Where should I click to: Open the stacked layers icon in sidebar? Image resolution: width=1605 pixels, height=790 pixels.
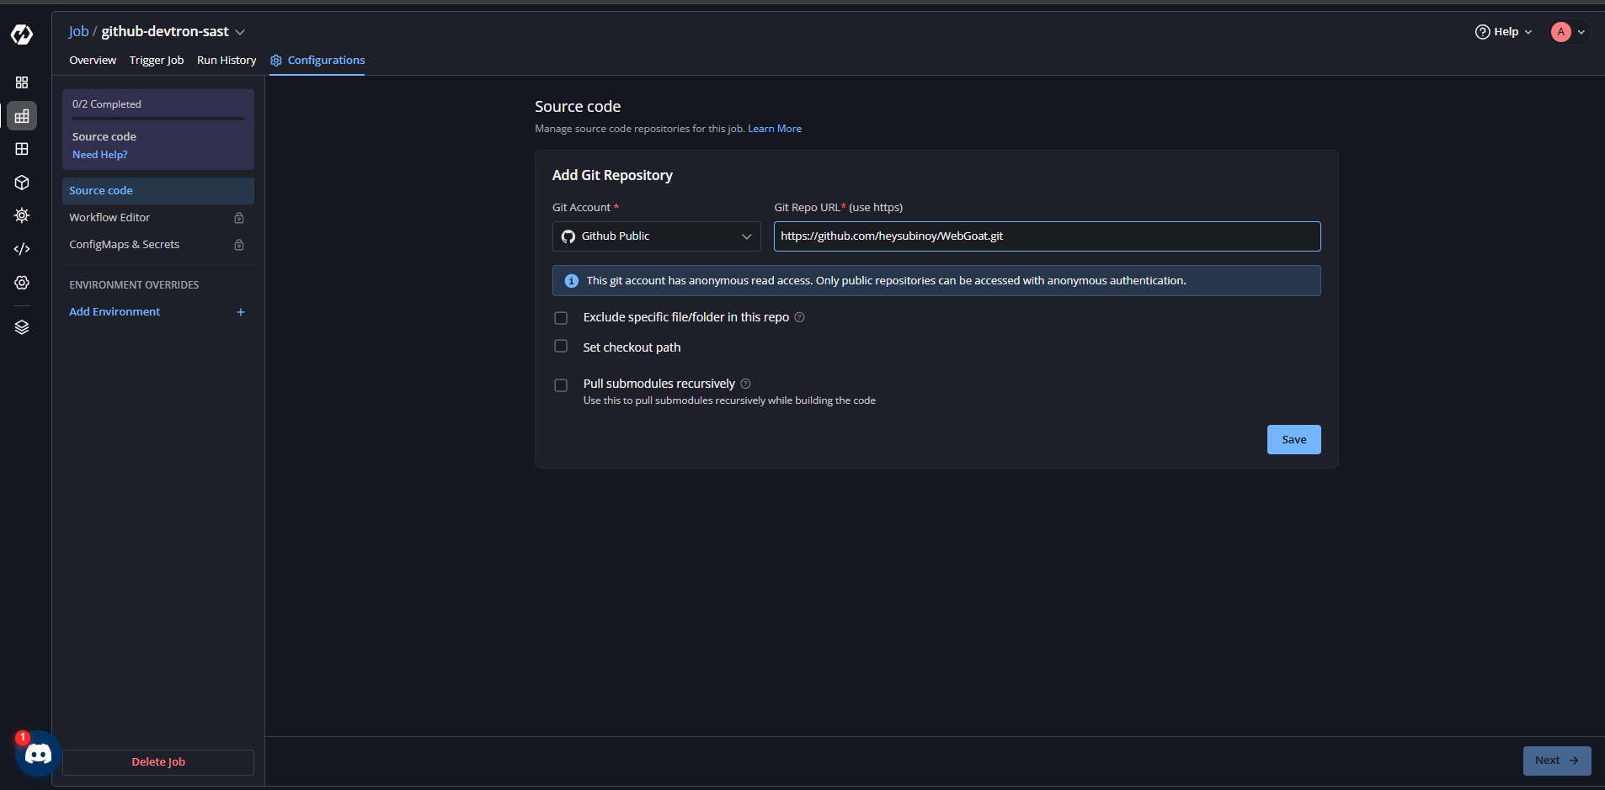22,327
